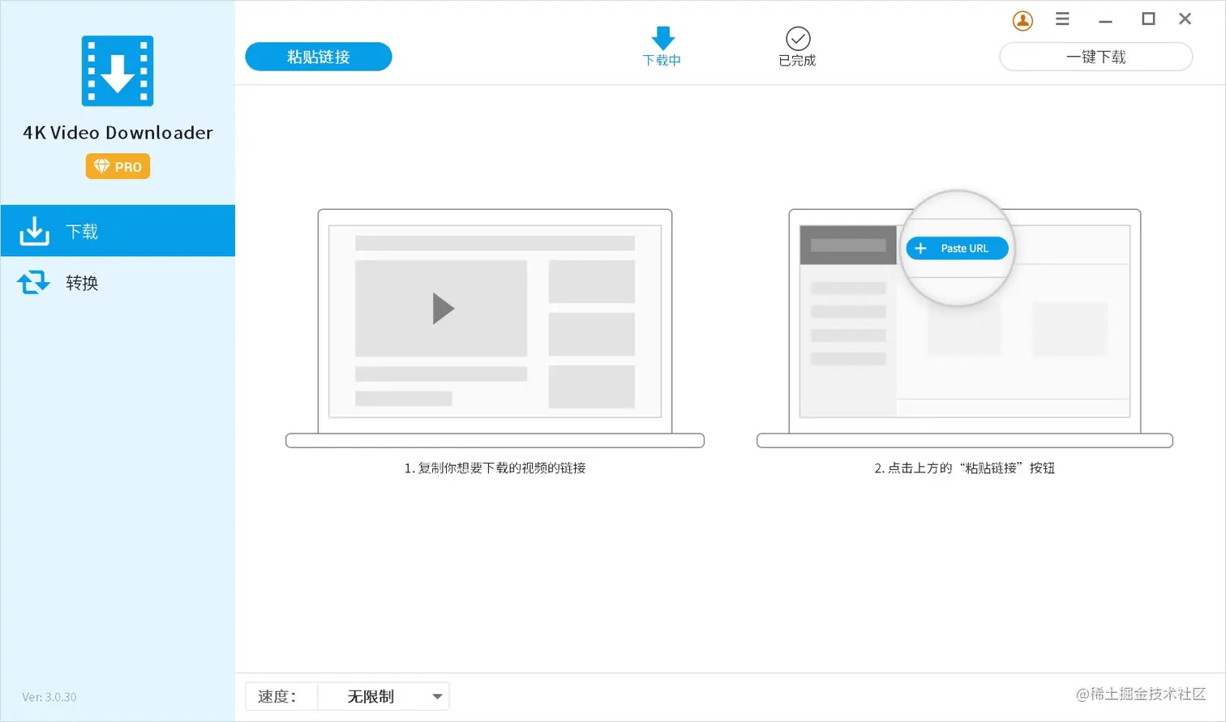Viewport: 1226px width, 722px height.
Task: Click the step 1 text 复制你想要下载的视频的链接
Action: tap(495, 468)
